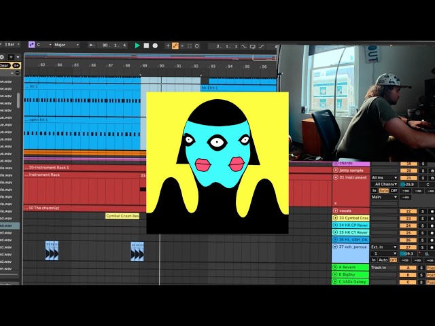Open the All Channels dropdown

point(384,184)
